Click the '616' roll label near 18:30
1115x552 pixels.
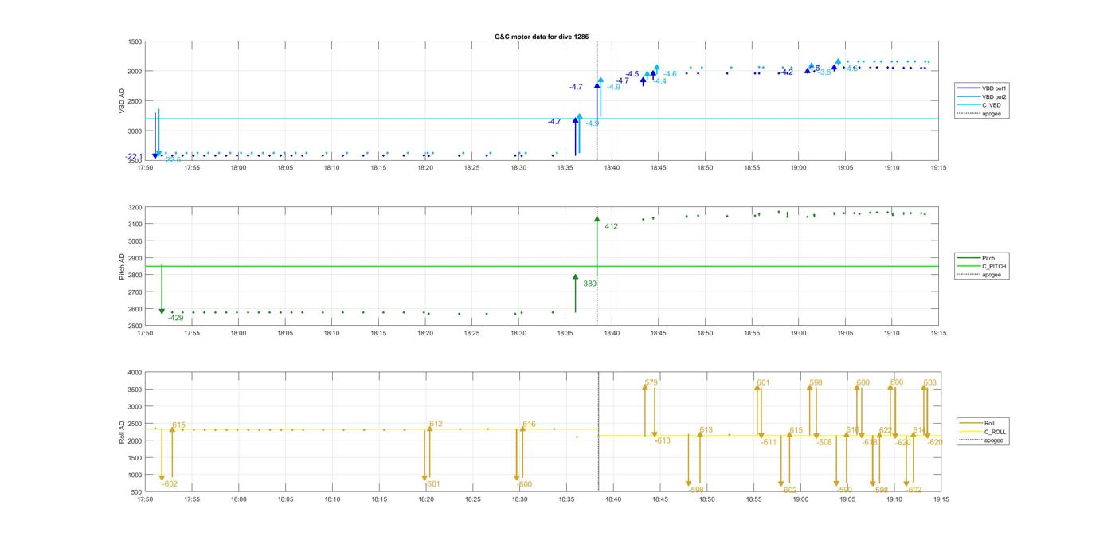coord(529,425)
